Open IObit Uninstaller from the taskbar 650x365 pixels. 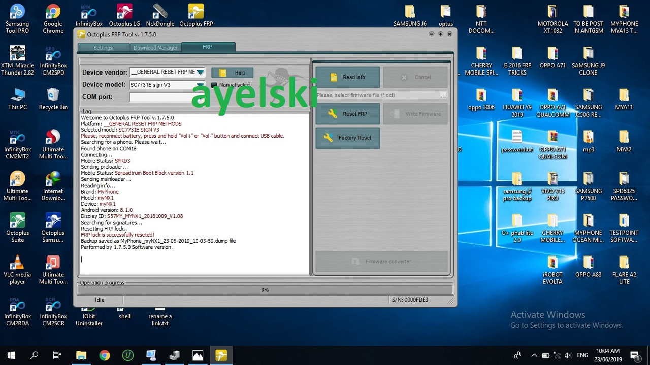click(x=128, y=355)
